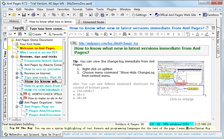Viewport: 224px width, 139px height.
Task: Click the node icon beside the blue page title
Action: pyautogui.click(x=206, y=28)
